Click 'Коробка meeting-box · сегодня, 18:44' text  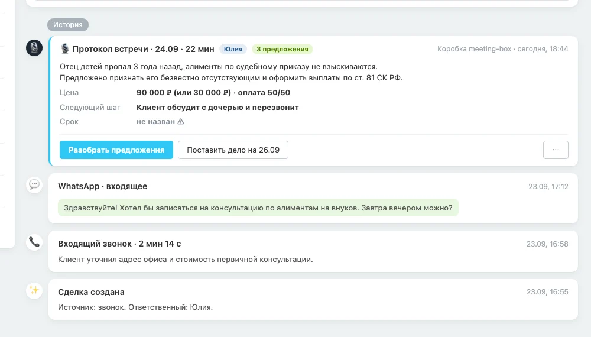pyautogui.click(x=502, y=48)
